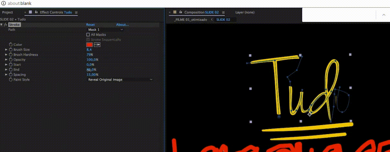390x152 pixels.
Task: Toggle the Composition panel lock icon
Action: click(180, 12)
